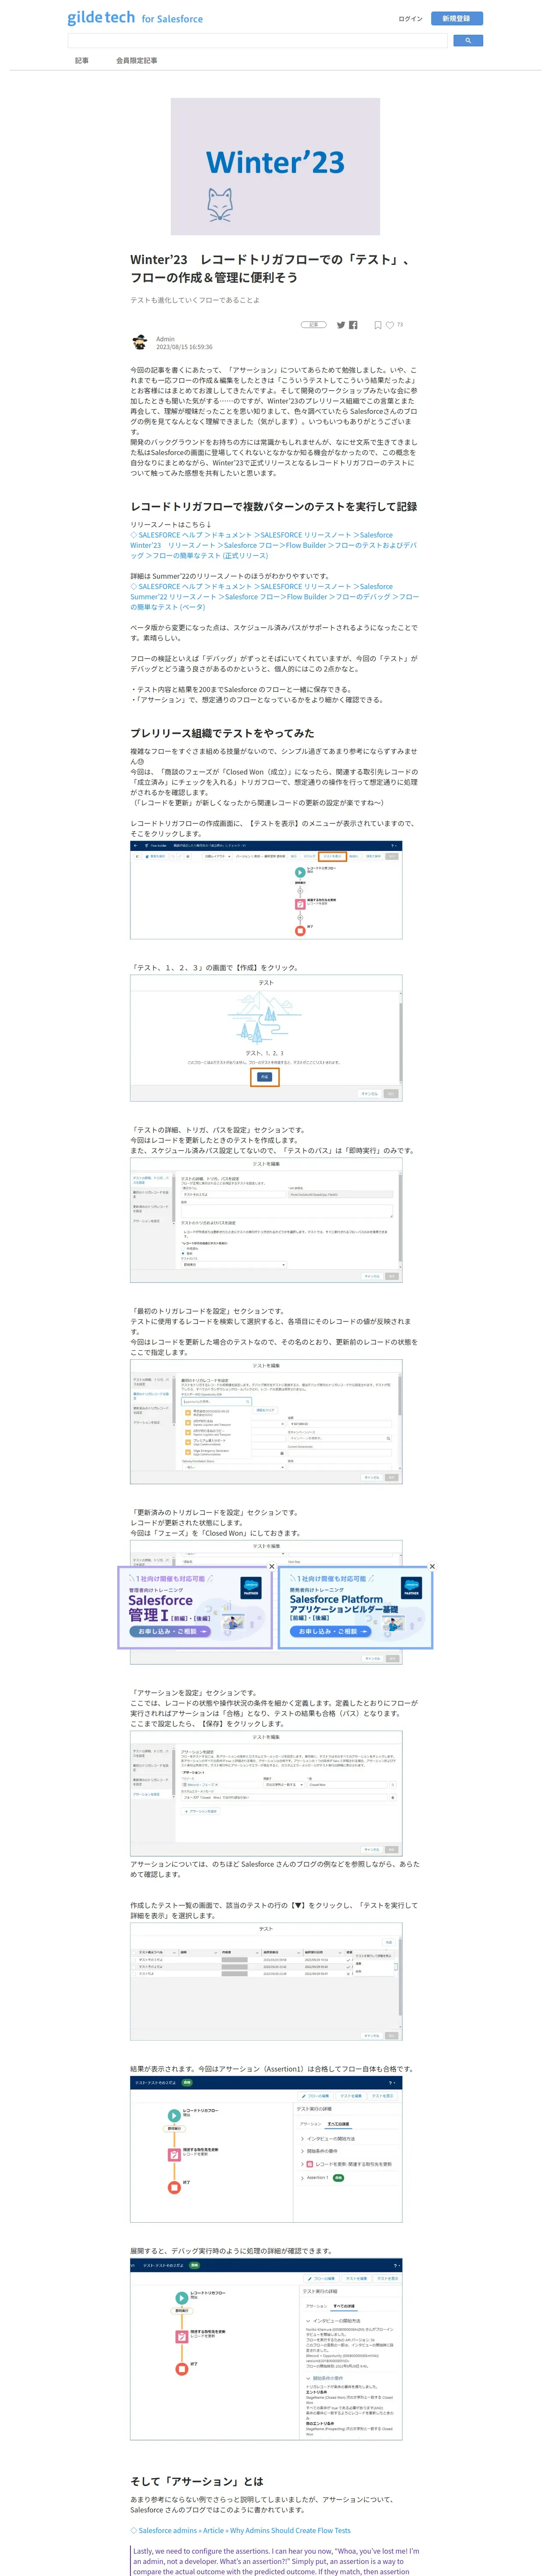Close the Salesforce 管理Ⅰ ad banner
The image size is (551, 2576).
pos(271,1566)
